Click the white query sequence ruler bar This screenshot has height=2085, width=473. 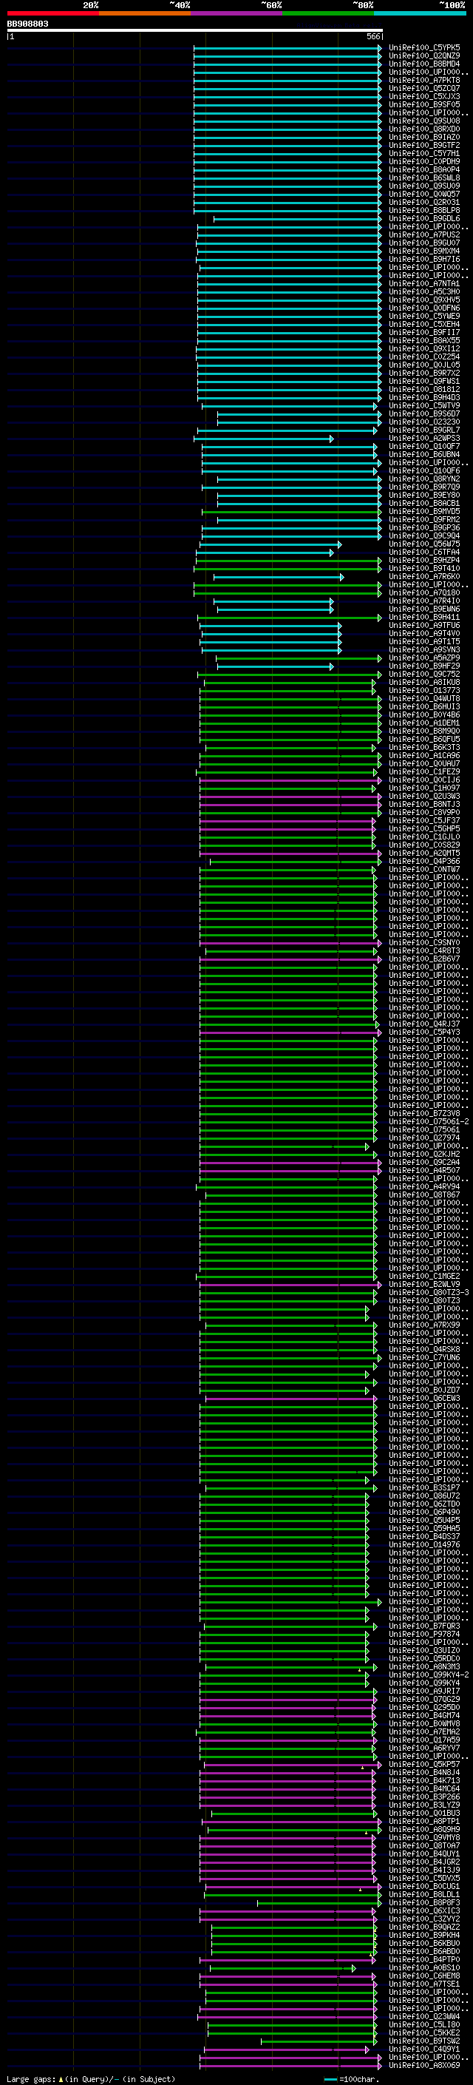(195, 31)
